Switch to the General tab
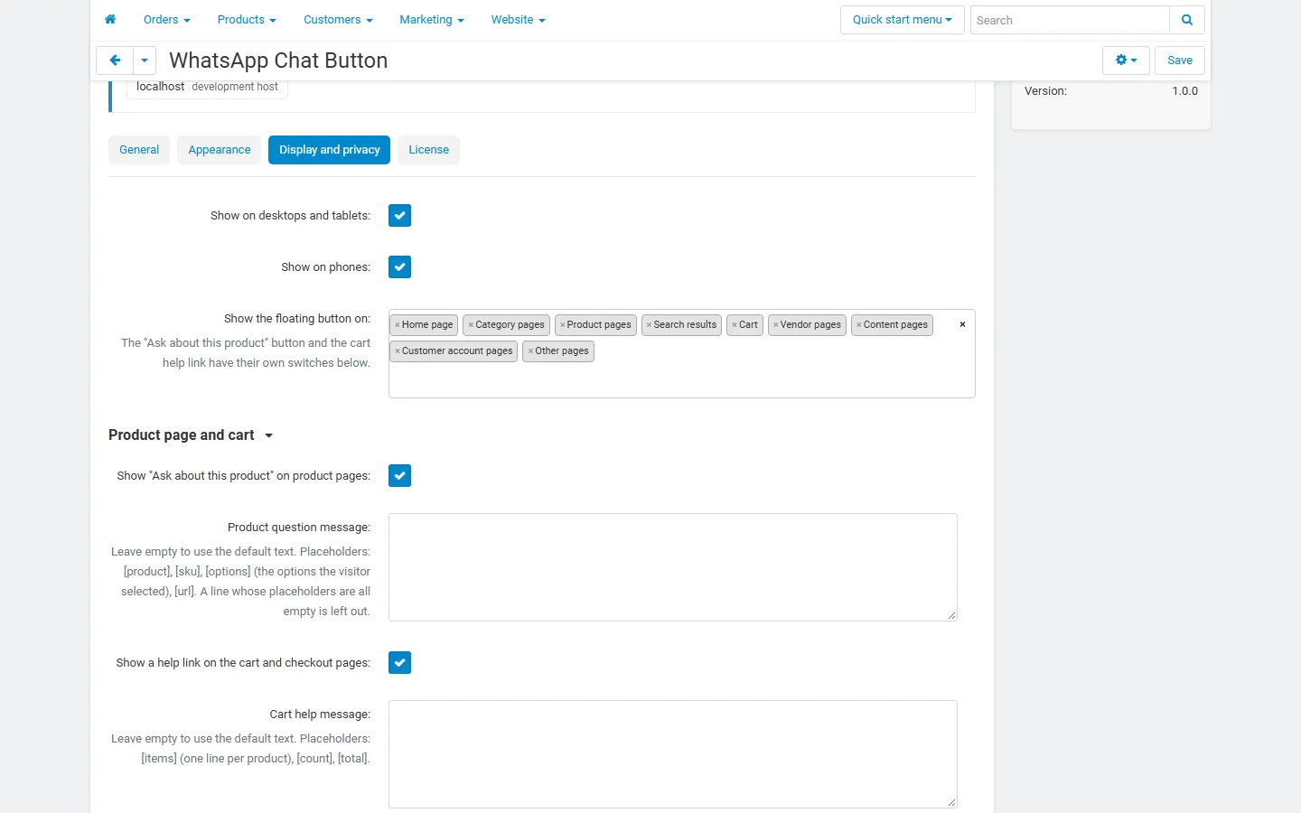 pos(139,150)
